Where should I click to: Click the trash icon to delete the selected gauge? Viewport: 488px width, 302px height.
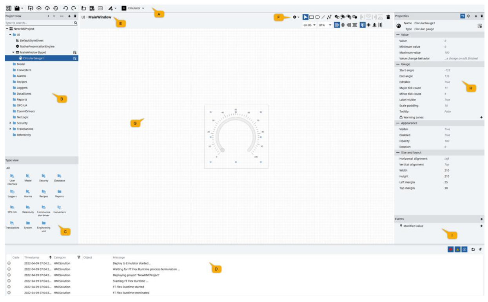(x=388, y=17)
